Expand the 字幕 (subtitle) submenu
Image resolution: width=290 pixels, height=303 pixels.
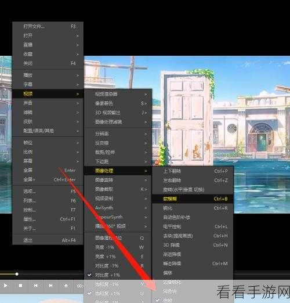[x=48, y=85]
